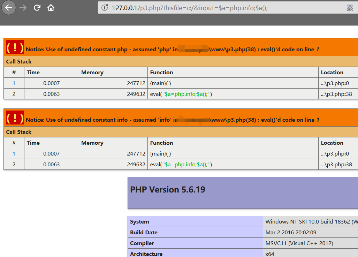Click the forward navigation arrow

(x=23, y=8)
